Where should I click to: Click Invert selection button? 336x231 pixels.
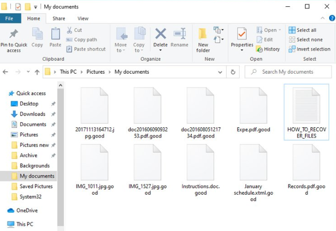pos(309,49)
